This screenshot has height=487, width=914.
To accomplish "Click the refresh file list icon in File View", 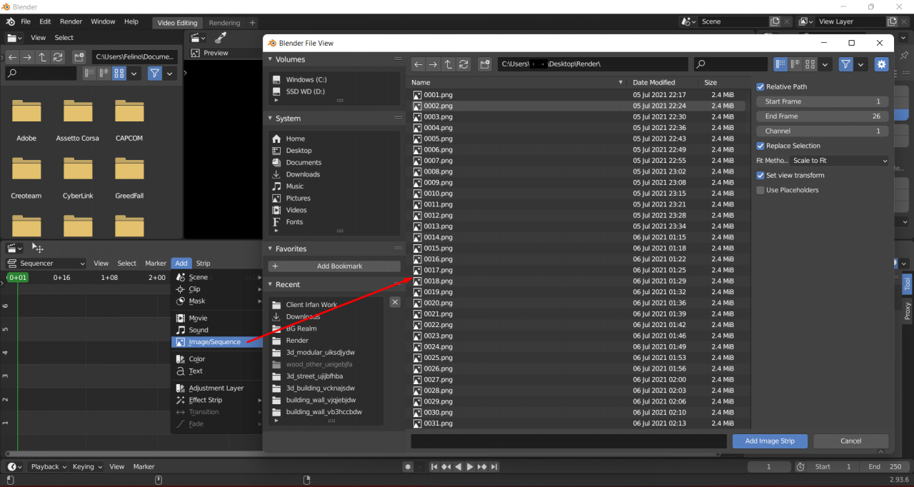I will 464,64.
